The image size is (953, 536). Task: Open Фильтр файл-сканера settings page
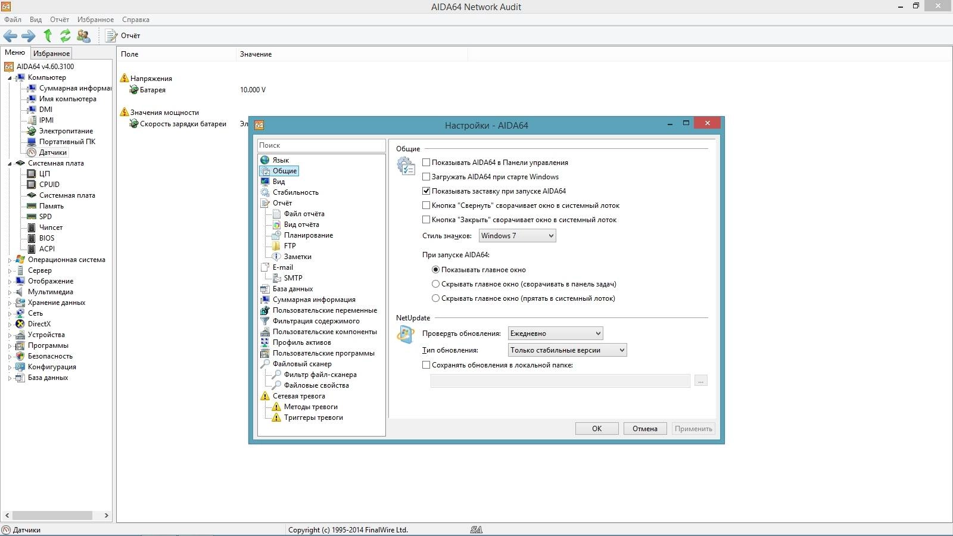tap(320, 375)
